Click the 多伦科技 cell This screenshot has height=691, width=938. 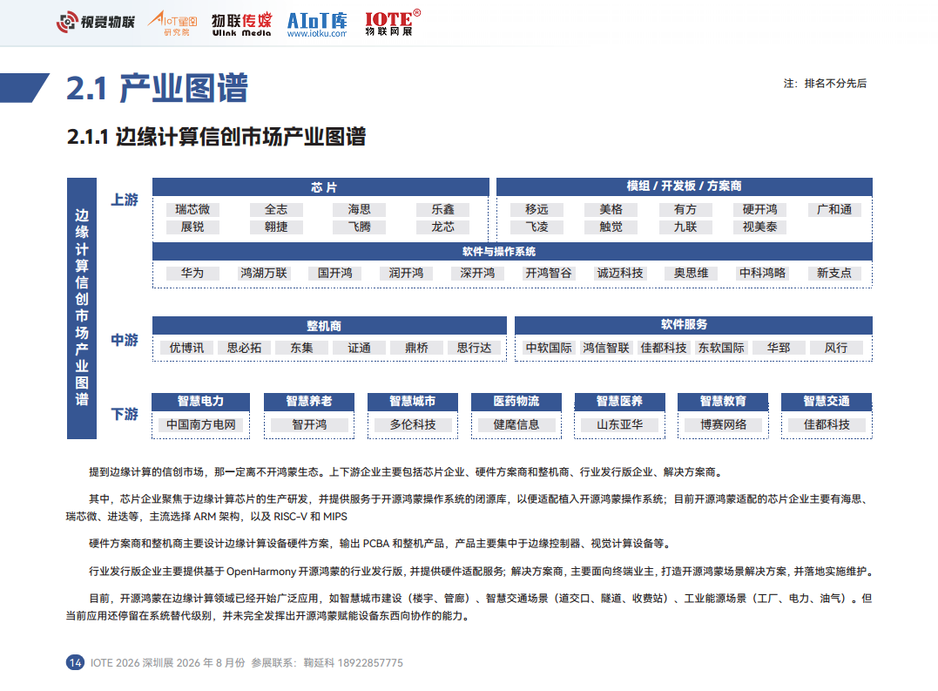[x=413, y=424]
